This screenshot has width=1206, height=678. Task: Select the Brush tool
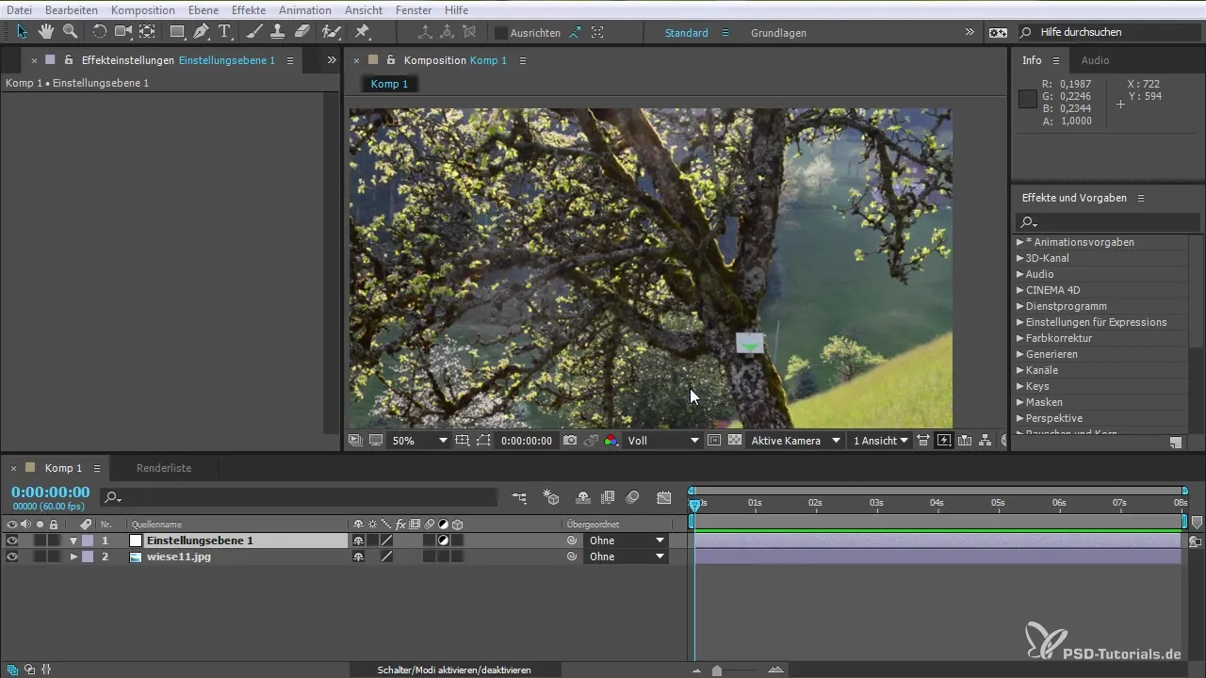tap(253, 32)
